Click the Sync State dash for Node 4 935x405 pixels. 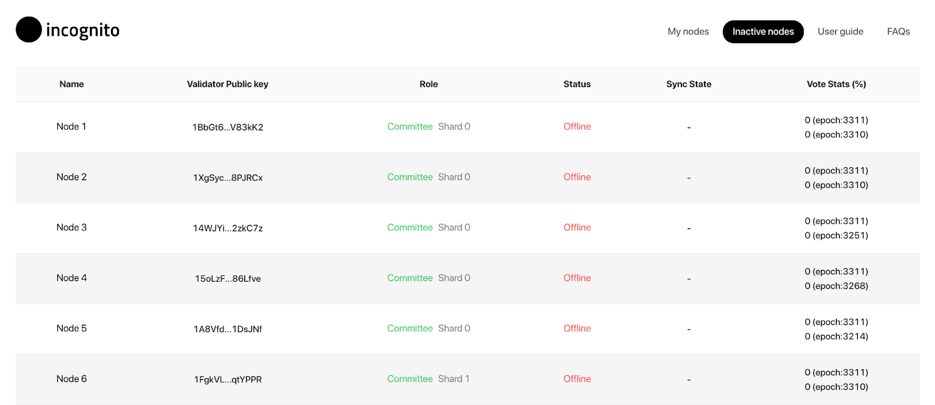tap(688, 279)
